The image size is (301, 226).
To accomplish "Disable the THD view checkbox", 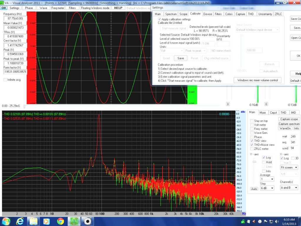I will 252,141.
